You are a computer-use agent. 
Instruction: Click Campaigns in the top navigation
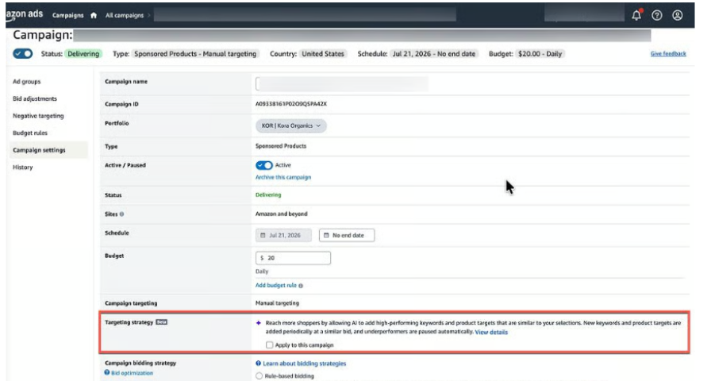click(x=68, y=15)
